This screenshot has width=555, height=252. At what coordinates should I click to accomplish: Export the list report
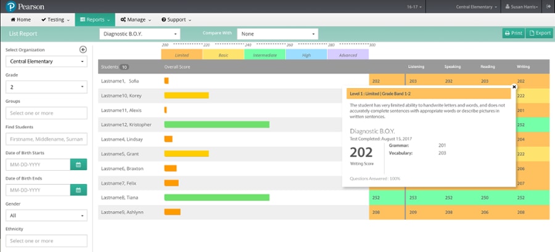[539, 33]
